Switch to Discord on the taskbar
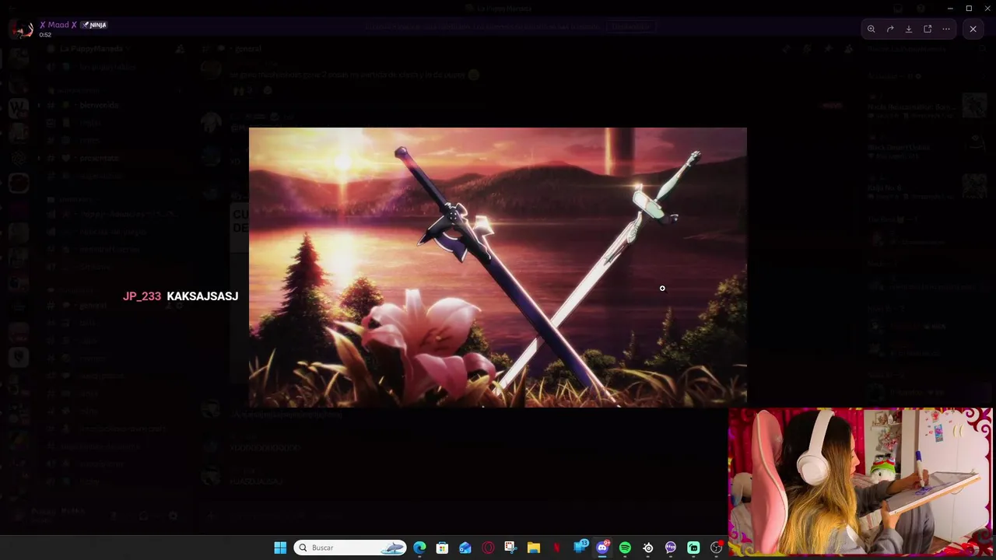 602,548
